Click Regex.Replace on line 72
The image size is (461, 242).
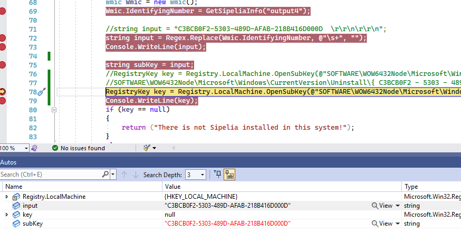tap(194, 38)
